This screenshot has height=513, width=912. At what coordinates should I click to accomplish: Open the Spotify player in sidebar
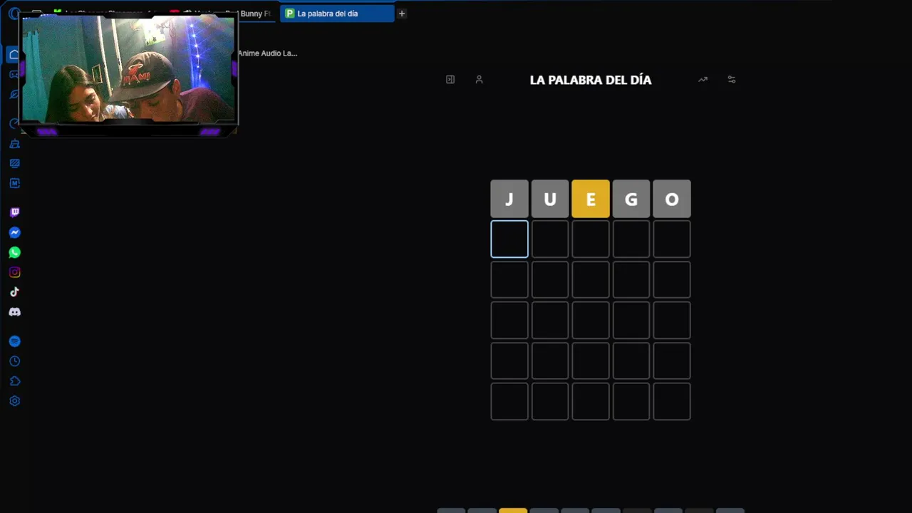coord(14,341)
